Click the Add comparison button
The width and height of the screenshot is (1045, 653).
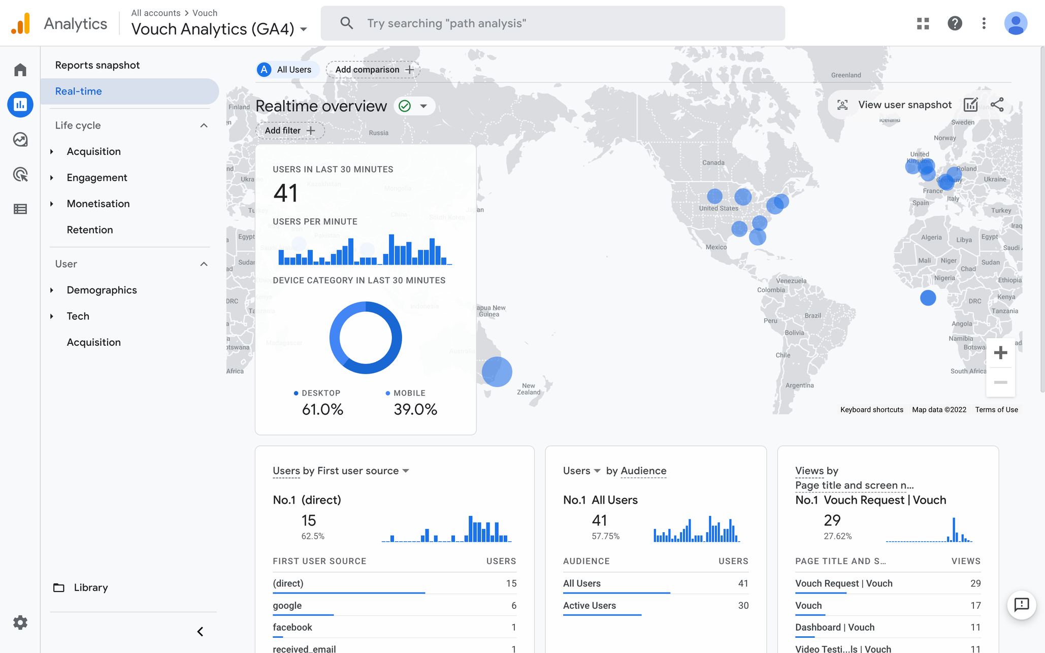[373, 70]
